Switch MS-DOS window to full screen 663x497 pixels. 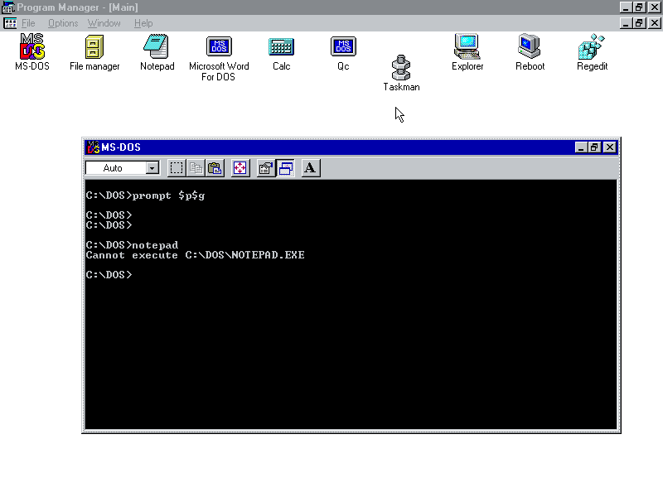point(240,168)
